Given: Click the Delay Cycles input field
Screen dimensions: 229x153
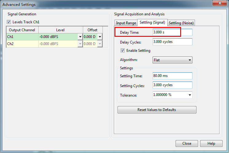Looking at the screenshot, I should 173,42.
